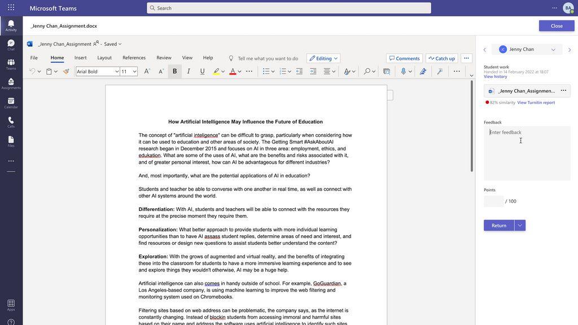Expand the Styles dropdown arrow
Image resolution: width=578 pixels, height=325 pixels.
click(353, 72)
